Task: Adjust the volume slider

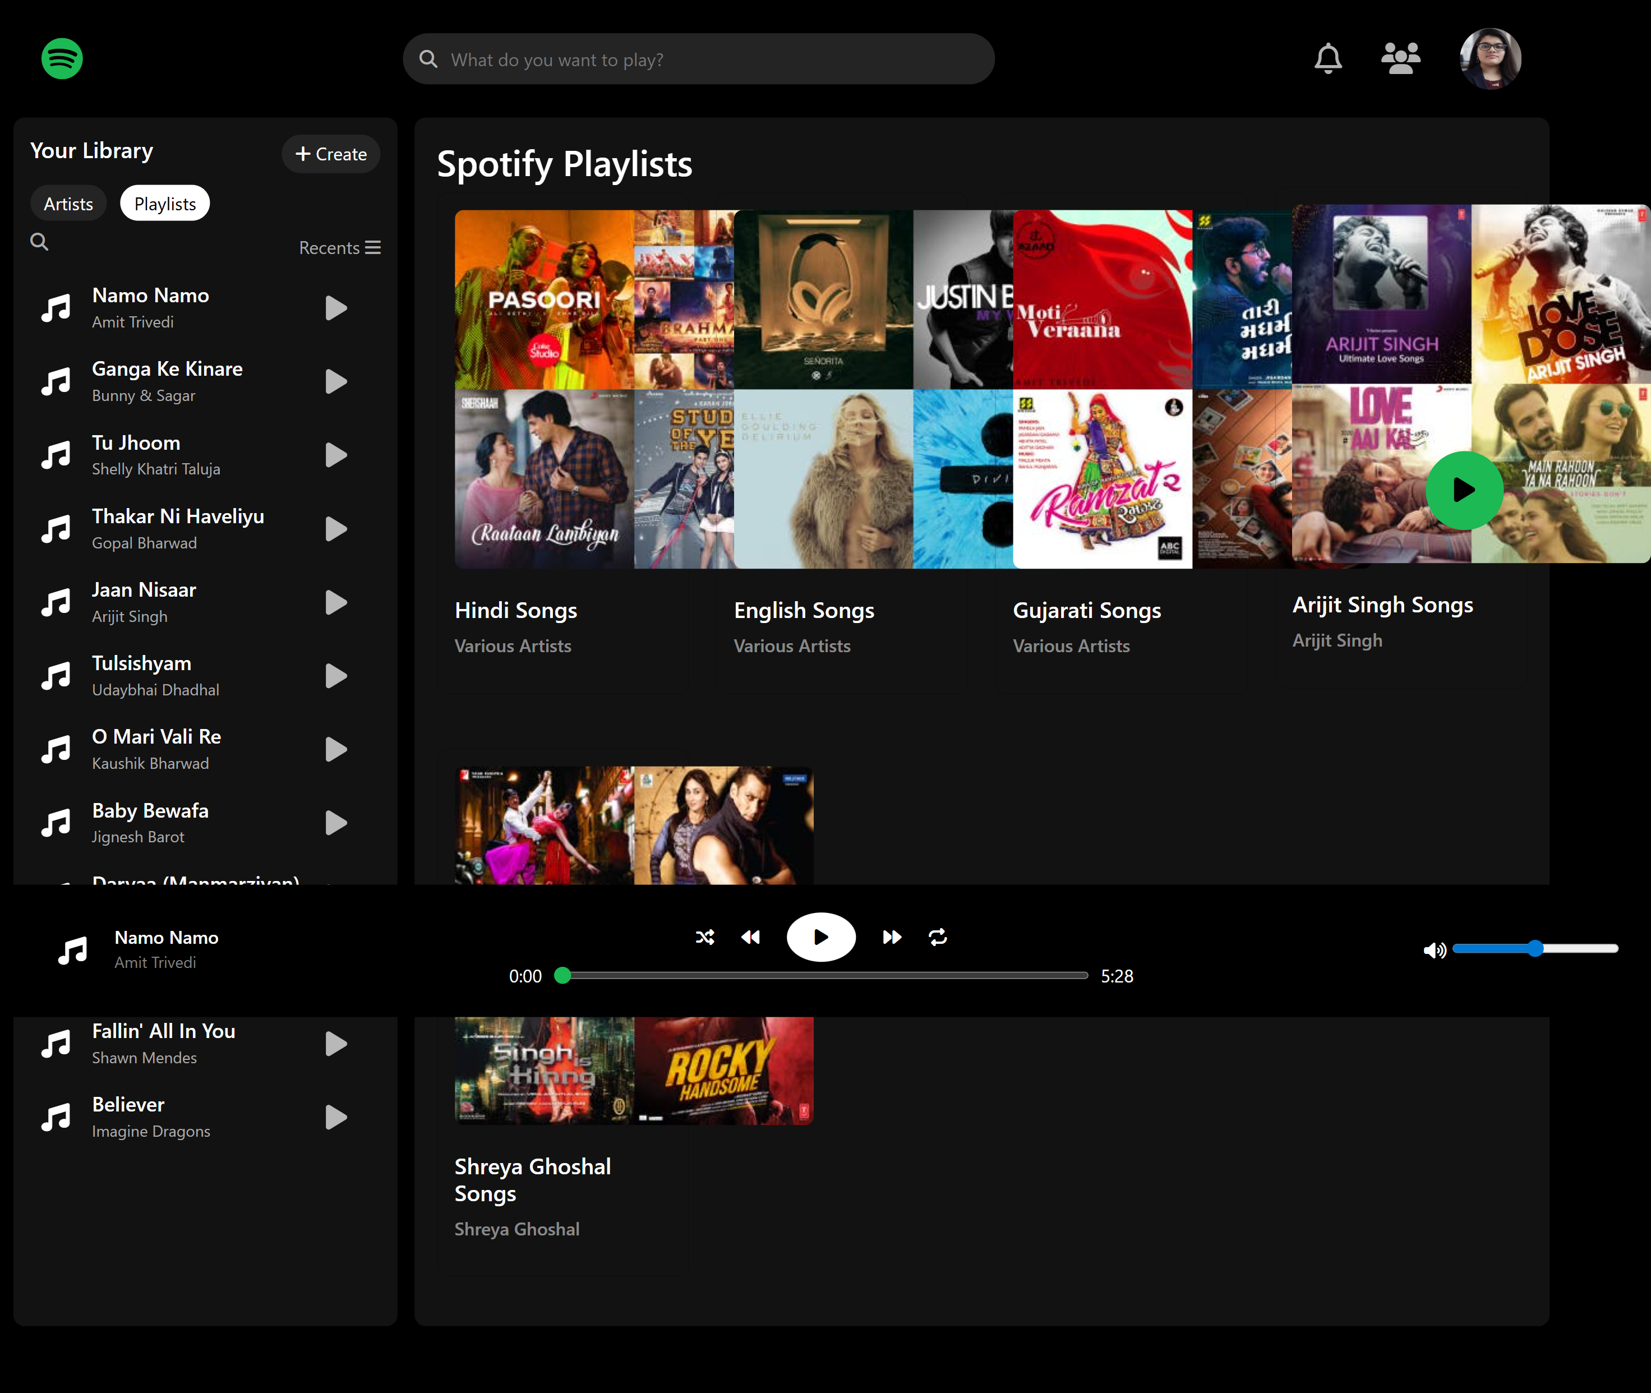Action: [1535, 948]
